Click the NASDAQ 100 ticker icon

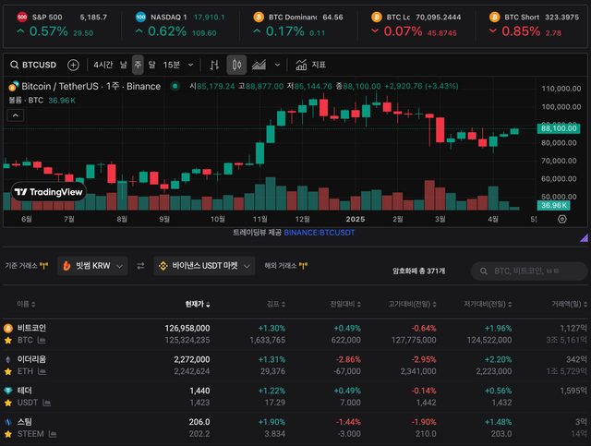(x=140, y=17)
